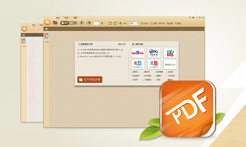Open the recent Material design pdf file
Viewport: 246px width, 147px height.
(x=100, y=56)
